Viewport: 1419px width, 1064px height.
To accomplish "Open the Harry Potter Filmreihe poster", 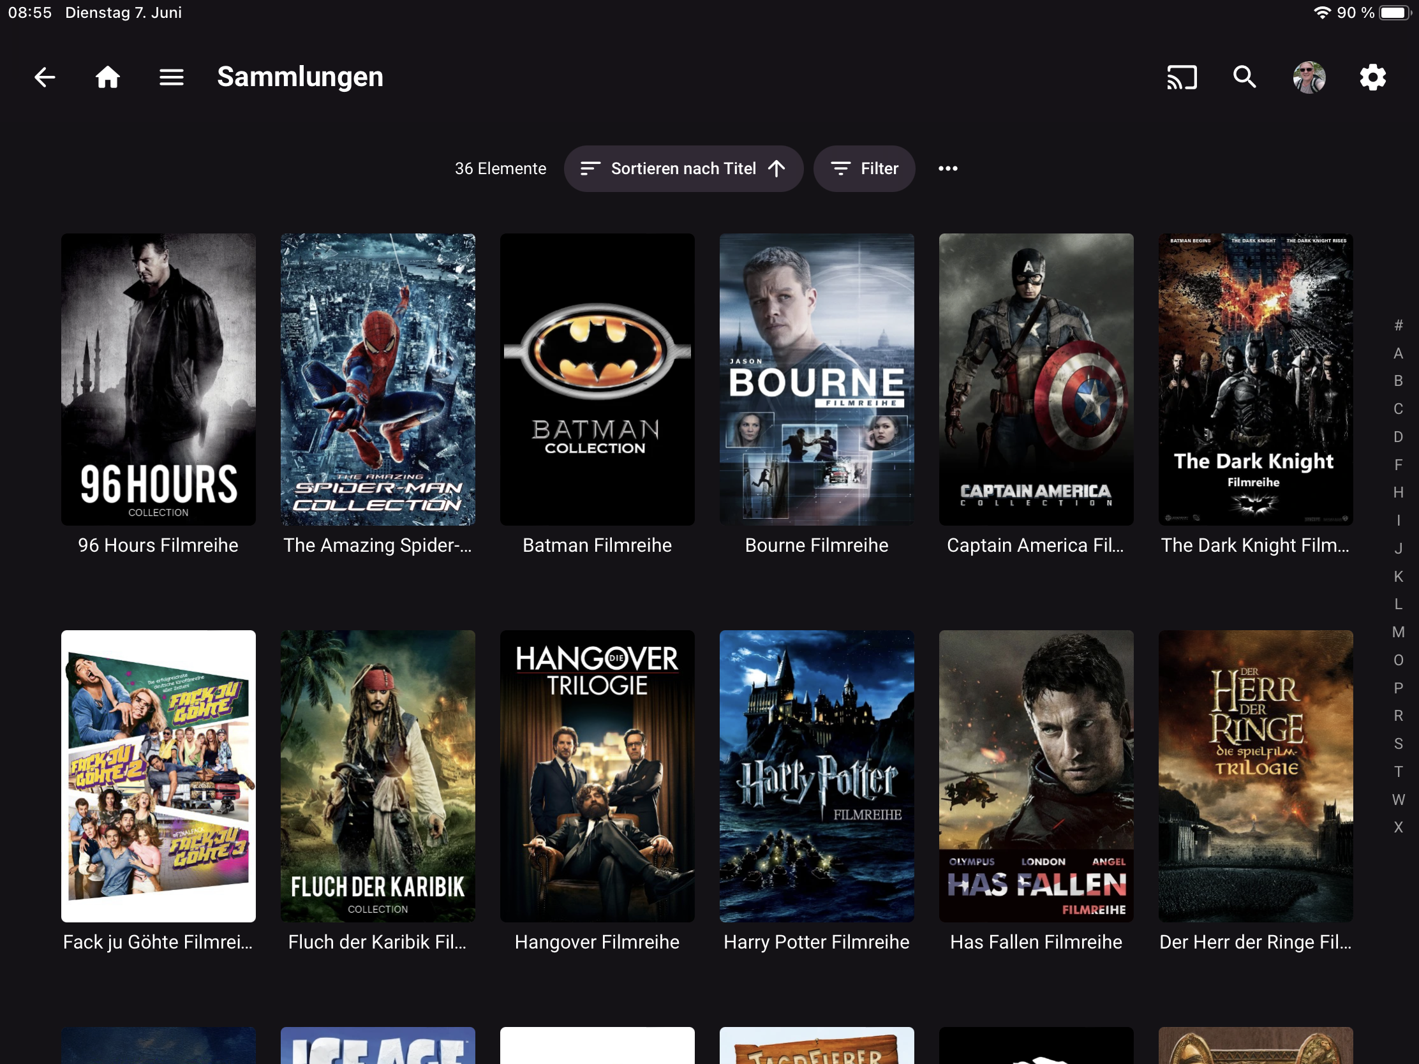I will coord(817,776).
